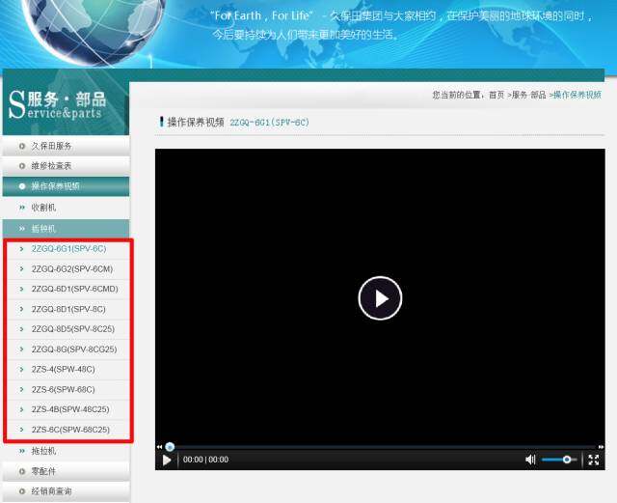
Task: Click the double-arrow icon beside 拖拉机
Action: pyautogui.click(x=22, y=451)
